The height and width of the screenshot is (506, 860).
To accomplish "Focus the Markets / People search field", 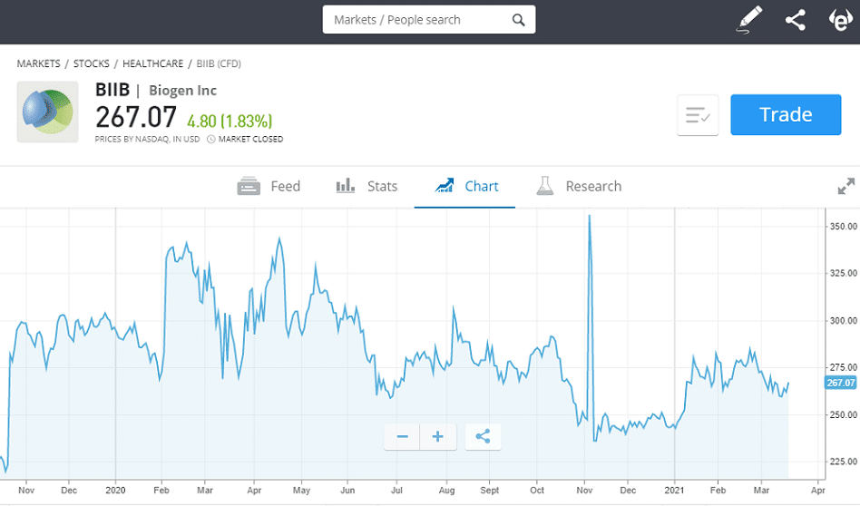I will [429, 20].
